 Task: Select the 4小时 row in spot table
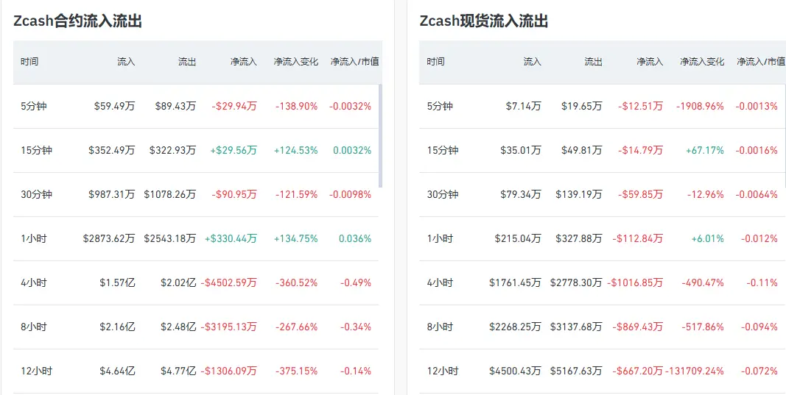click(603, 282)
